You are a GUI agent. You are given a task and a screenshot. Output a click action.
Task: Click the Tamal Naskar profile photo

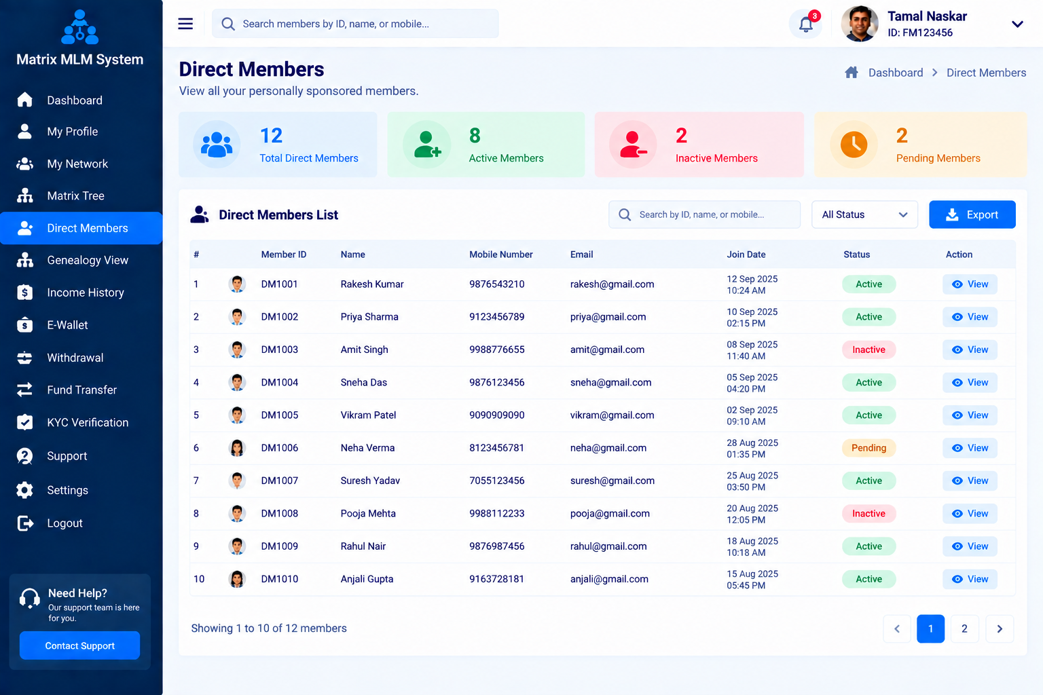[x=860, y=24]
